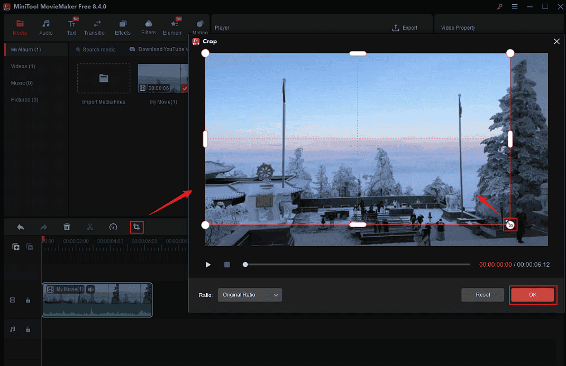
Task: Split the clip using the Scissors icon
Action: [90, 227]
